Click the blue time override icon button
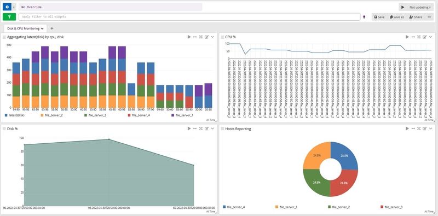Viewport: 438px width, 216px height. click(x=7, y=7)
